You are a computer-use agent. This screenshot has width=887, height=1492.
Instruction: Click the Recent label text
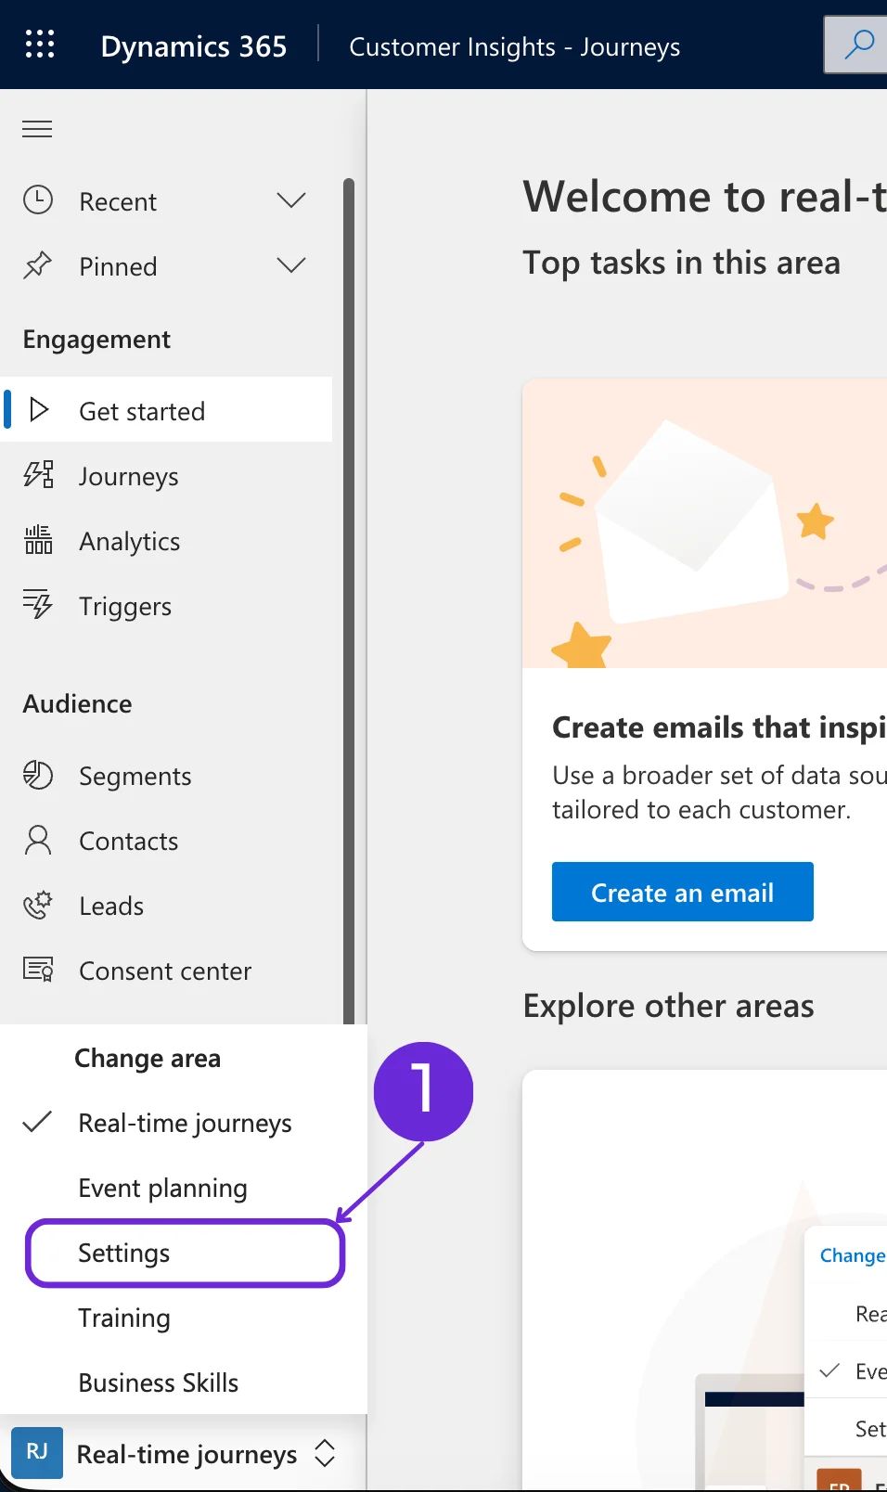118,201
